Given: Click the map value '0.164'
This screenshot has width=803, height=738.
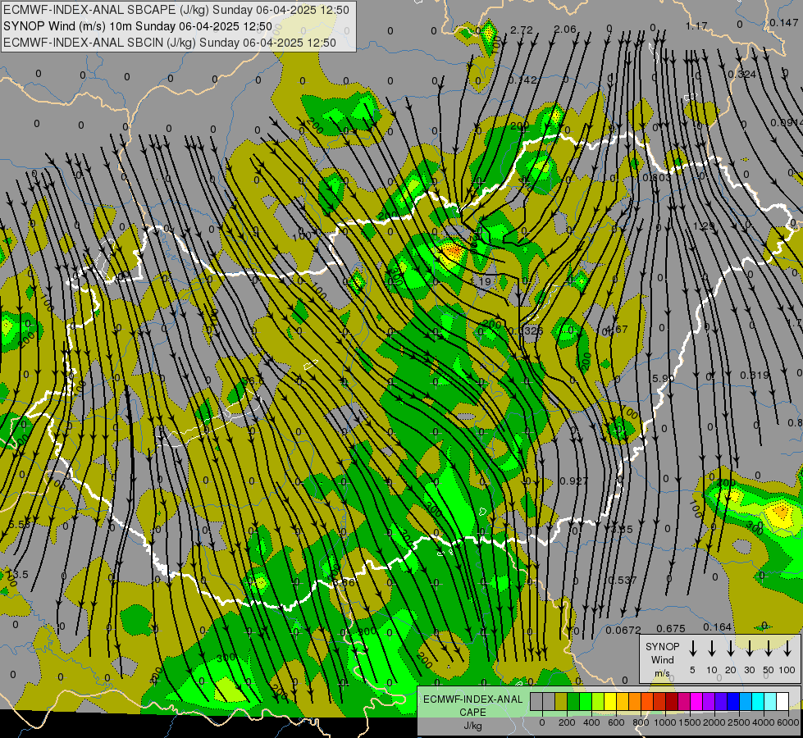Looking at the screenshot, I should [717, 626].
